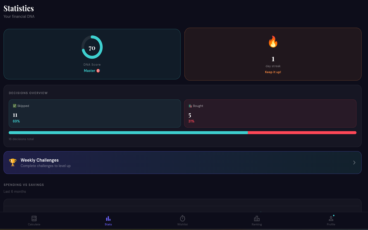This screenshot has height=230, width=368.
Task: Click the day streak label
Action: (273, 66)
